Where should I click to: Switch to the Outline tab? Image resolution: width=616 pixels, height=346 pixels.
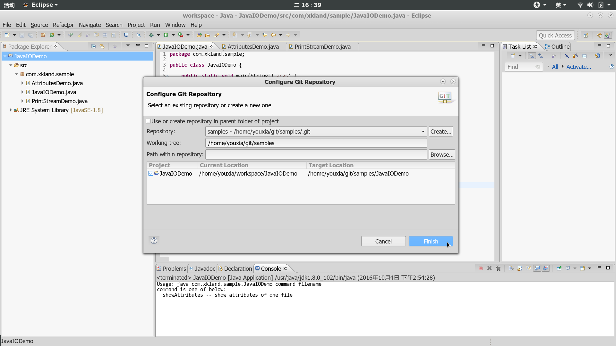(x=557, y=46)
